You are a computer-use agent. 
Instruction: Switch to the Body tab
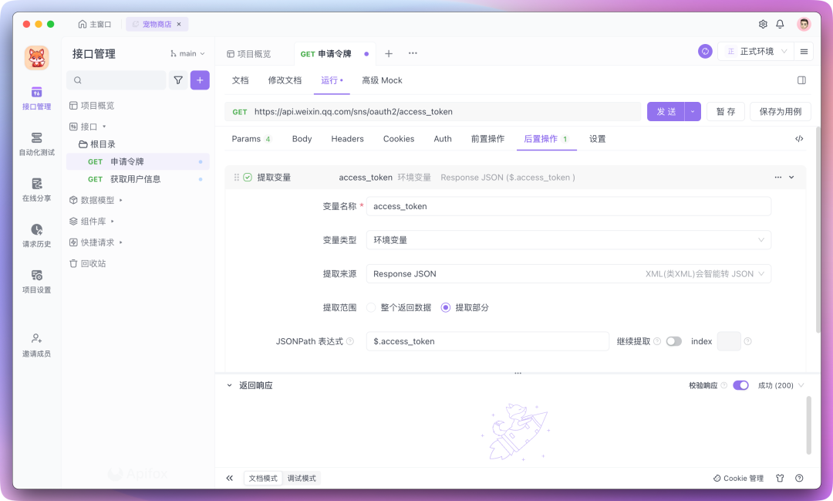[x=302, y=139]
